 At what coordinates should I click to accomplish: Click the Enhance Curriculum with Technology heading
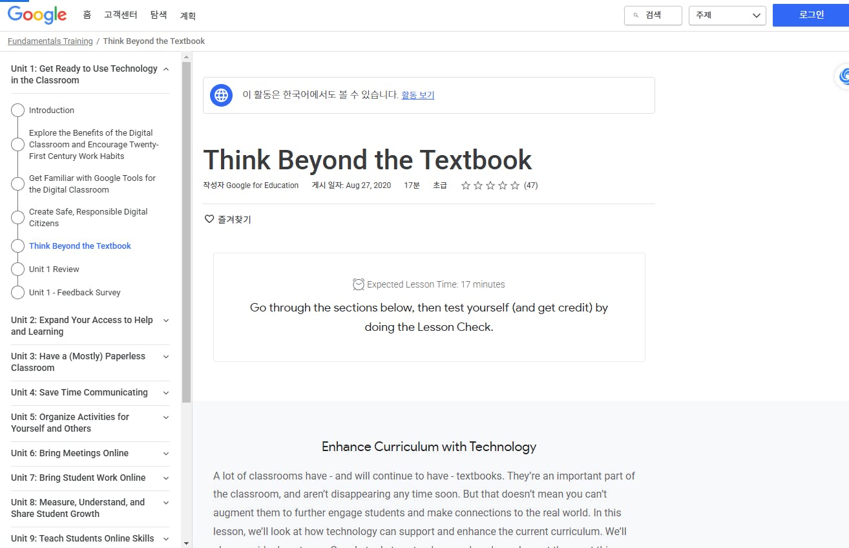[429, 447]
